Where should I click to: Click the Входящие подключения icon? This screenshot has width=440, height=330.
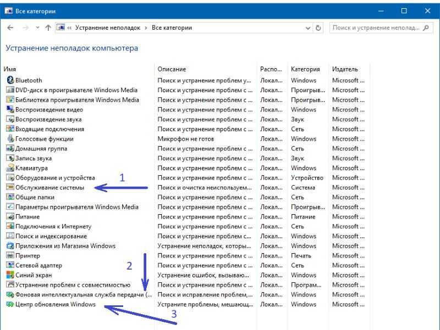tap(10, 129)
